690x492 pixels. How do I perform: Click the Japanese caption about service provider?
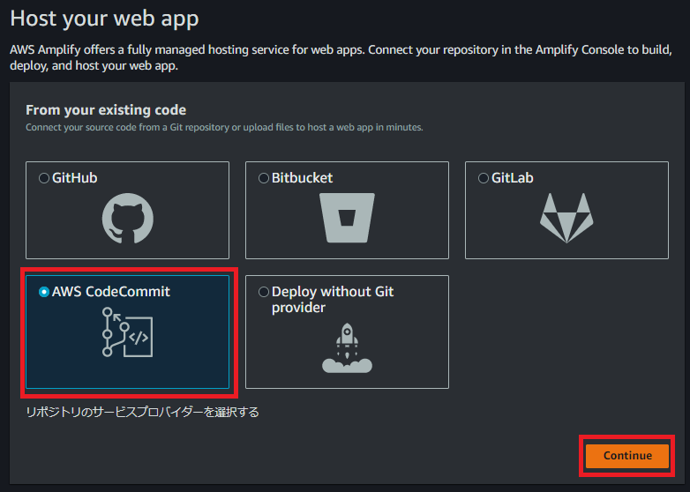(143, 412)
